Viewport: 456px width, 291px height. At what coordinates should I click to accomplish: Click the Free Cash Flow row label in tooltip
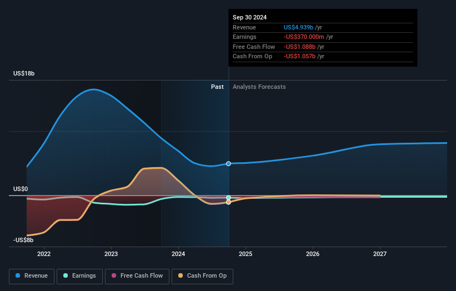(254, 47)
